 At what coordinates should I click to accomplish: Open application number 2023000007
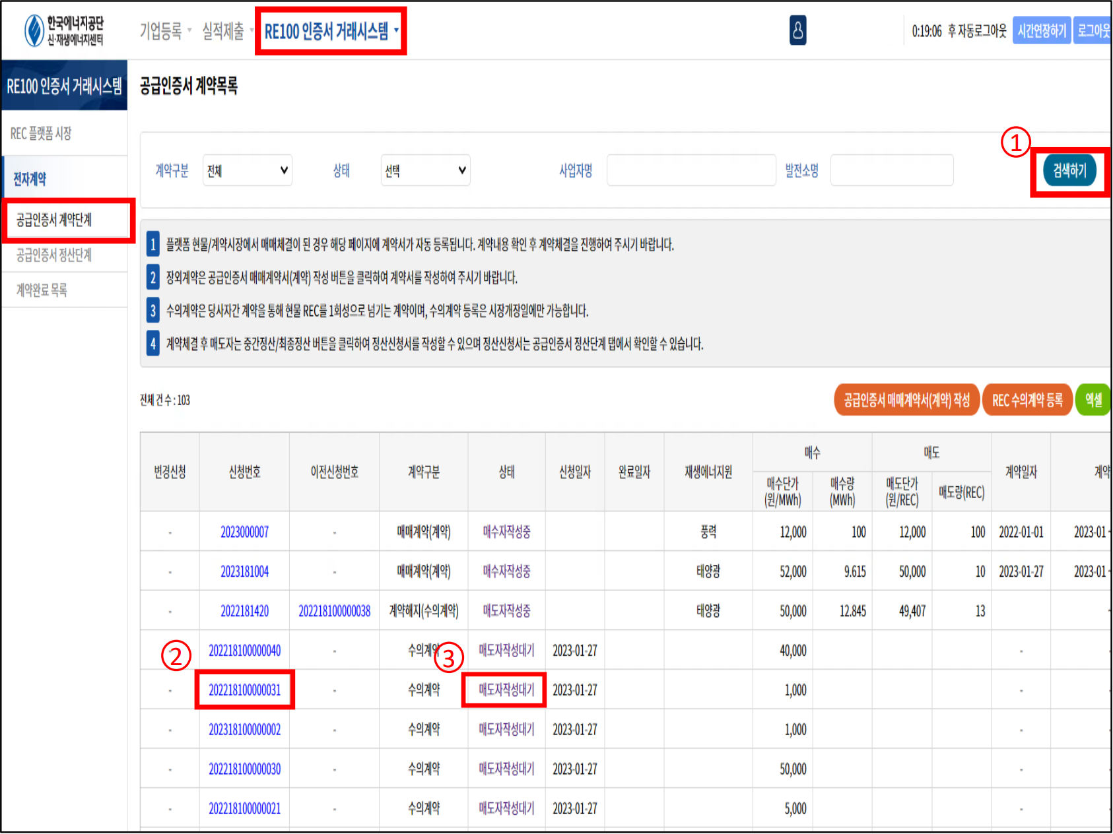point(244,532)
